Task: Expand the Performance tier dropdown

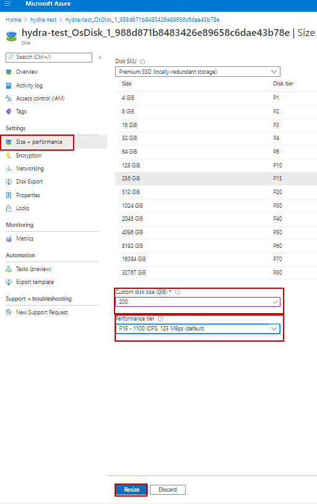Action: (198, 329)
